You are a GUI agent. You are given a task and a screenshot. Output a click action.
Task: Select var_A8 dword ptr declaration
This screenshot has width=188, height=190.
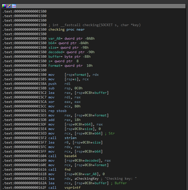(72, 39)
